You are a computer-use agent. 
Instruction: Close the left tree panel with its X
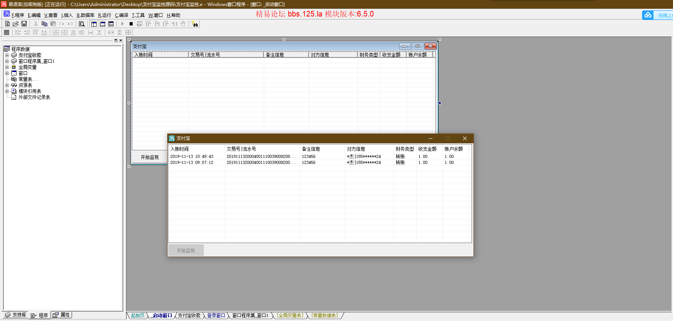point(121,40)
